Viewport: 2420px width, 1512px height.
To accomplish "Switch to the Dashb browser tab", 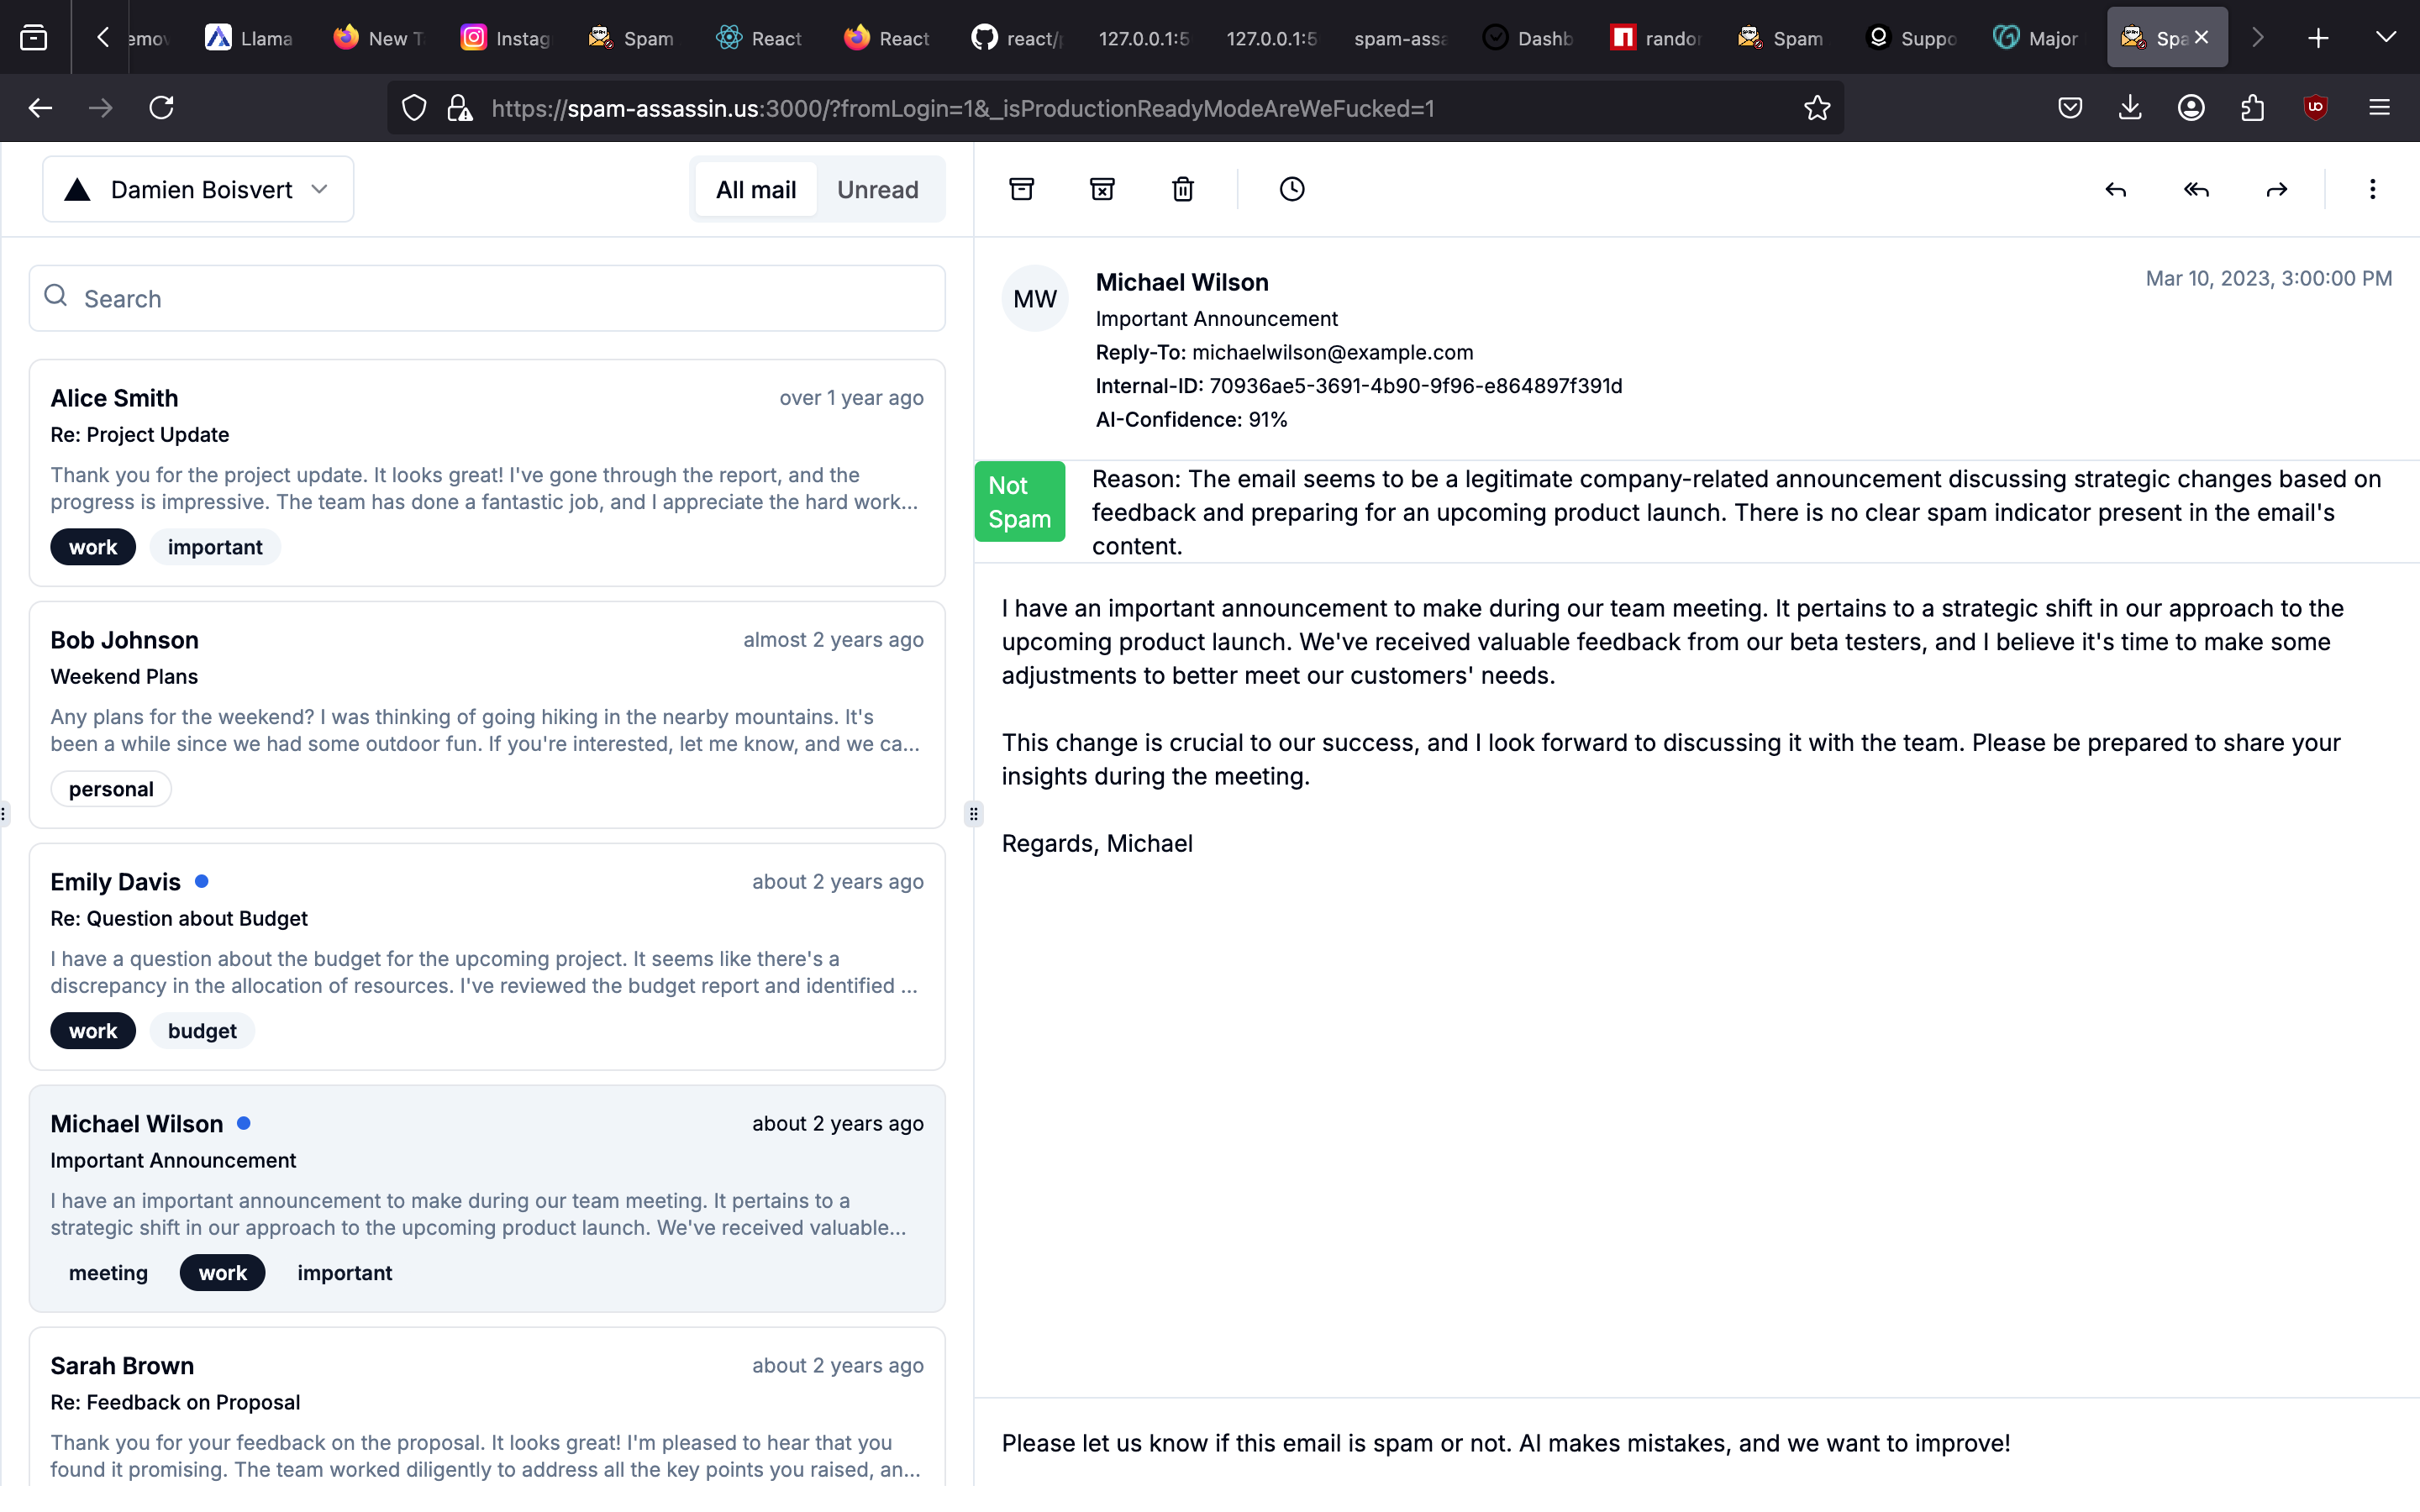I will (1528, 38).
